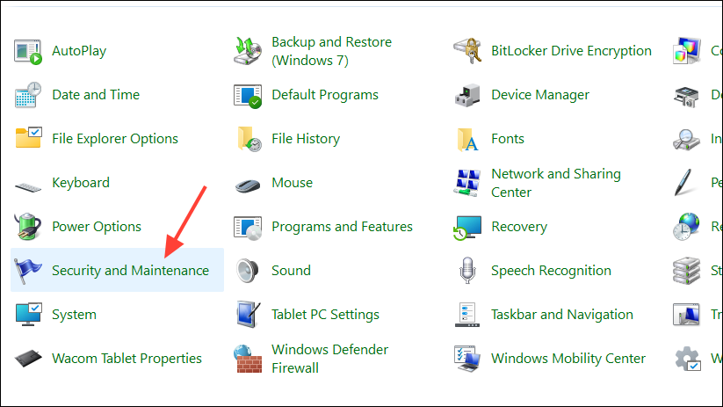
Task: Open Color Management monitor icon
Action: click(687, 51)
